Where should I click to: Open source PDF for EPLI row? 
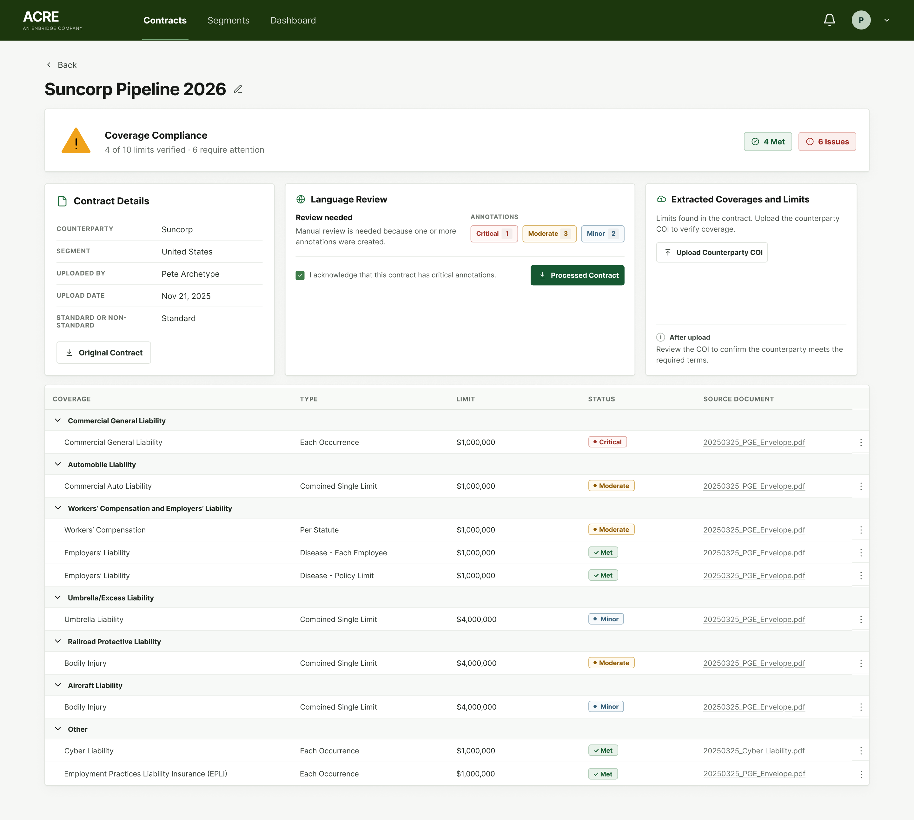(x=754, y=774)
